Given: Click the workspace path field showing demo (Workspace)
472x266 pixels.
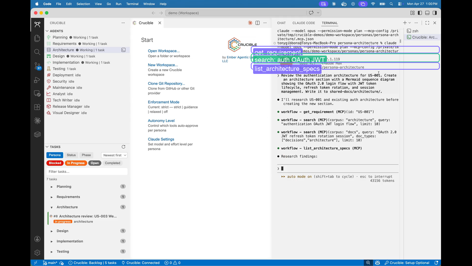Looking at the screenshot, I should point(236,13).
